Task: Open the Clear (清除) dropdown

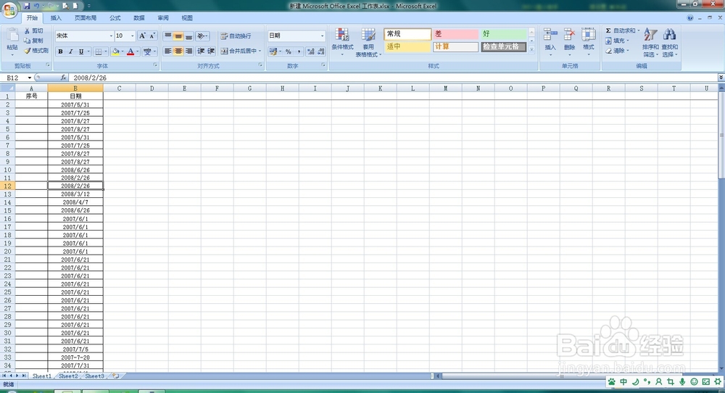Action: coord(617,51)
